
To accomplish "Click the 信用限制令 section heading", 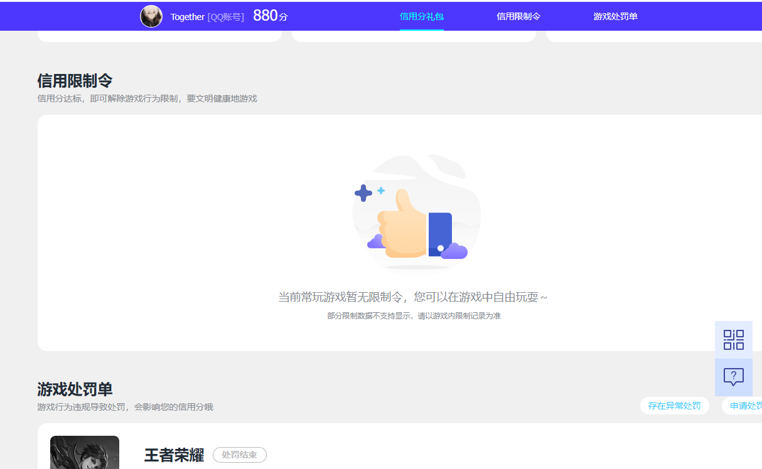I will tap(75, 81).
